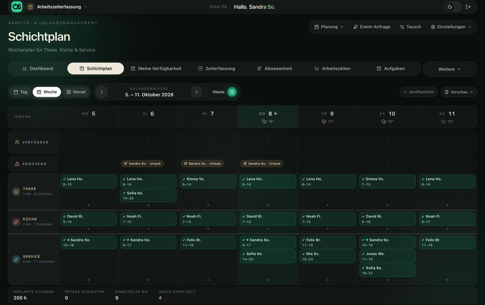Open the Planung dropdown menu
485x305 pixels.
coord(329,27)
